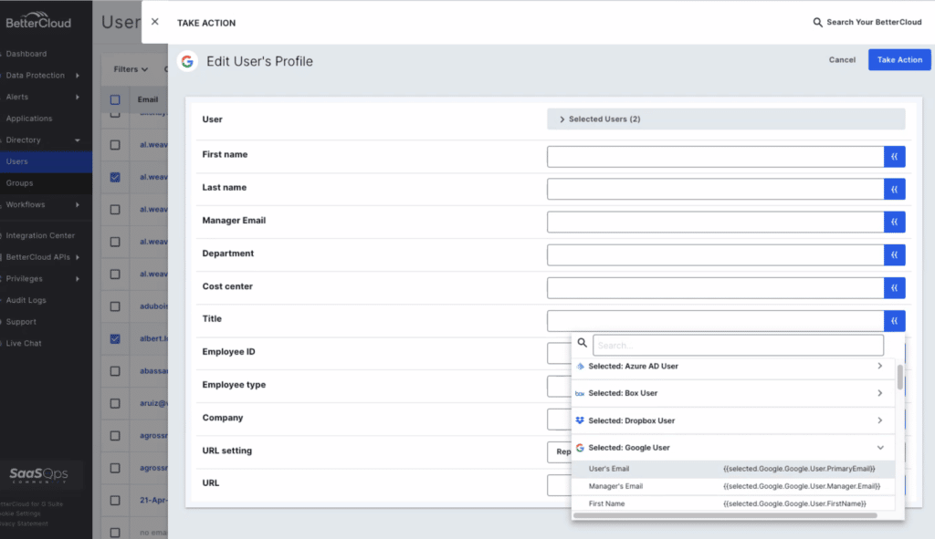This screenshot has width=935, height=539.
Task: Click the Cost center input field
Action: click(x=716, y=288)
